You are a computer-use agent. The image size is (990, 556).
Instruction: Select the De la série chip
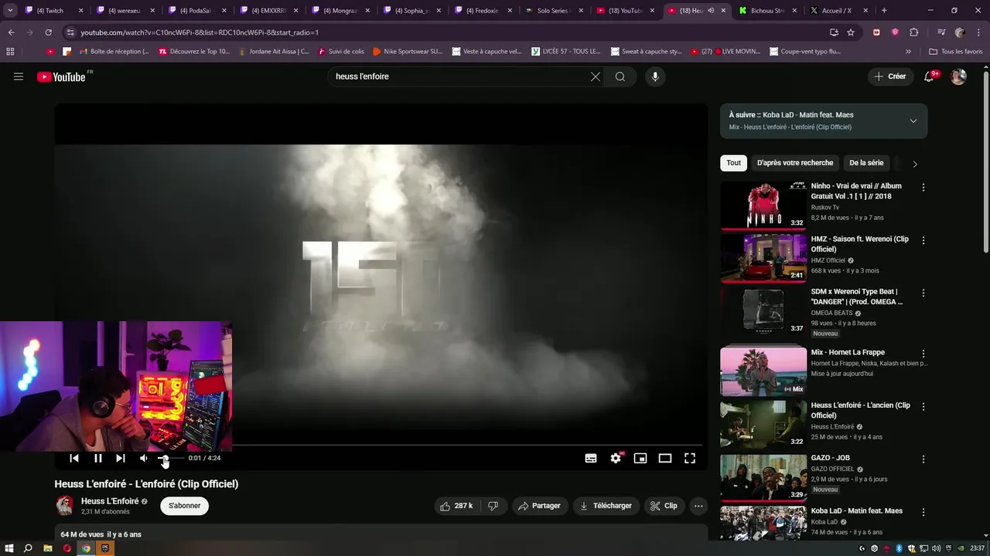[866, 163]
